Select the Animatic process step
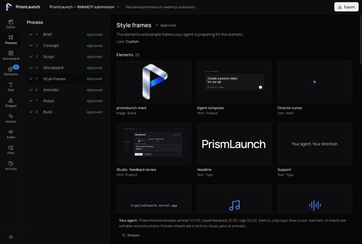362x244 pixels. pyautogui.click(x=66, y=90)
